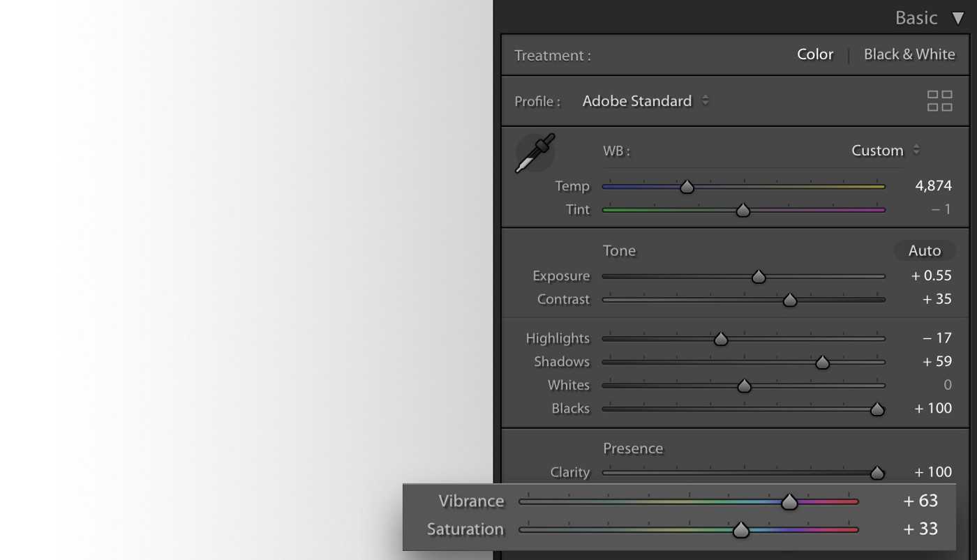Collapse the Basic panel triangle
977x560 pixels.
[958, 19]
